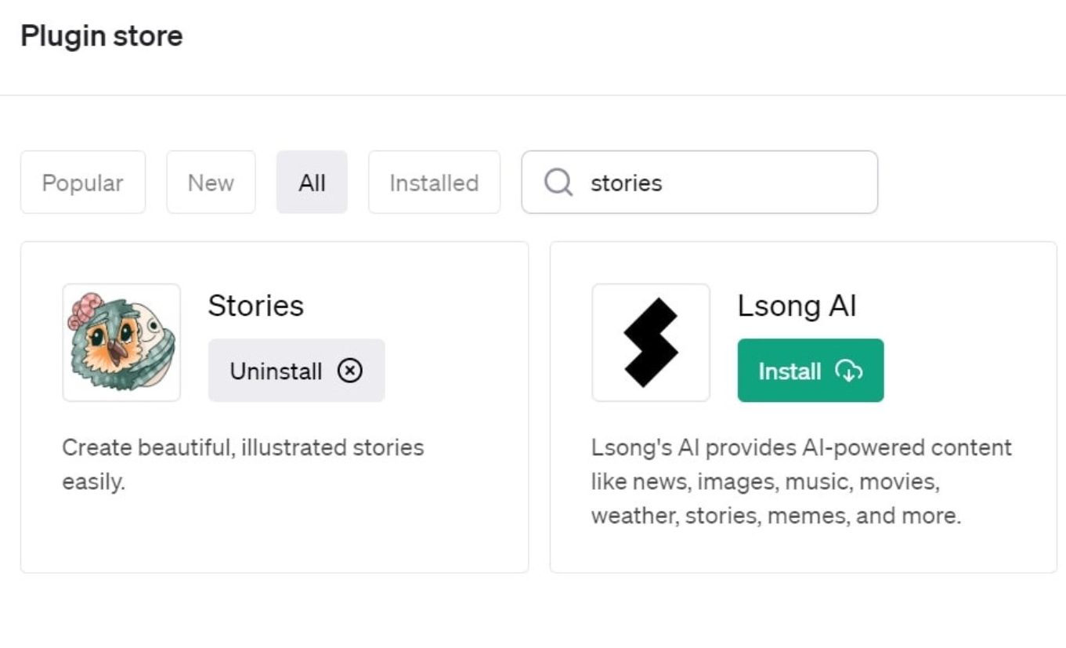The width and height of the screenshot is (1066, 648).
Task: Click the Stories owl plugin icon
Action: tap(121, 342)
